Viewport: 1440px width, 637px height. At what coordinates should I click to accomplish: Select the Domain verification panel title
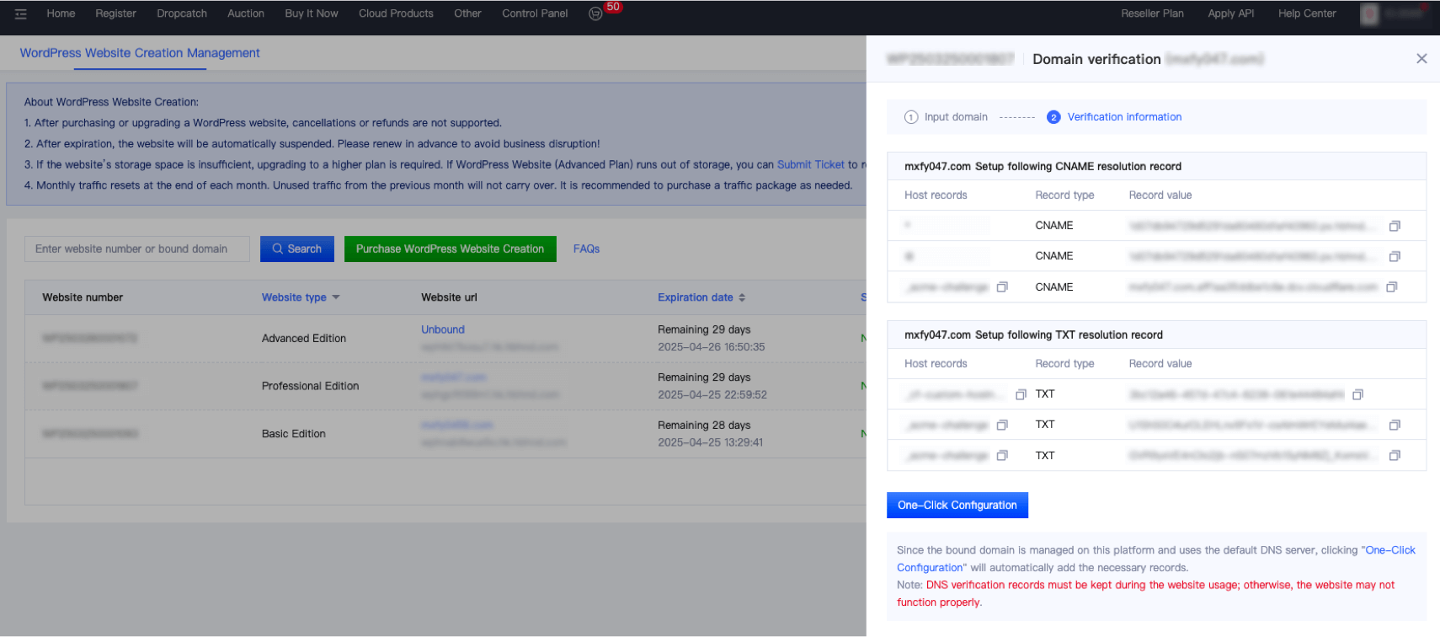coord(1096,59)
